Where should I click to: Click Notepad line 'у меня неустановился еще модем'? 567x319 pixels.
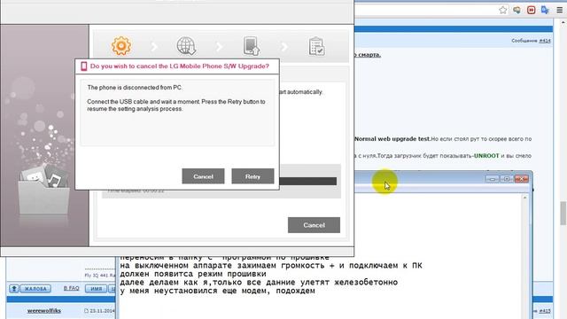point(217,291)
